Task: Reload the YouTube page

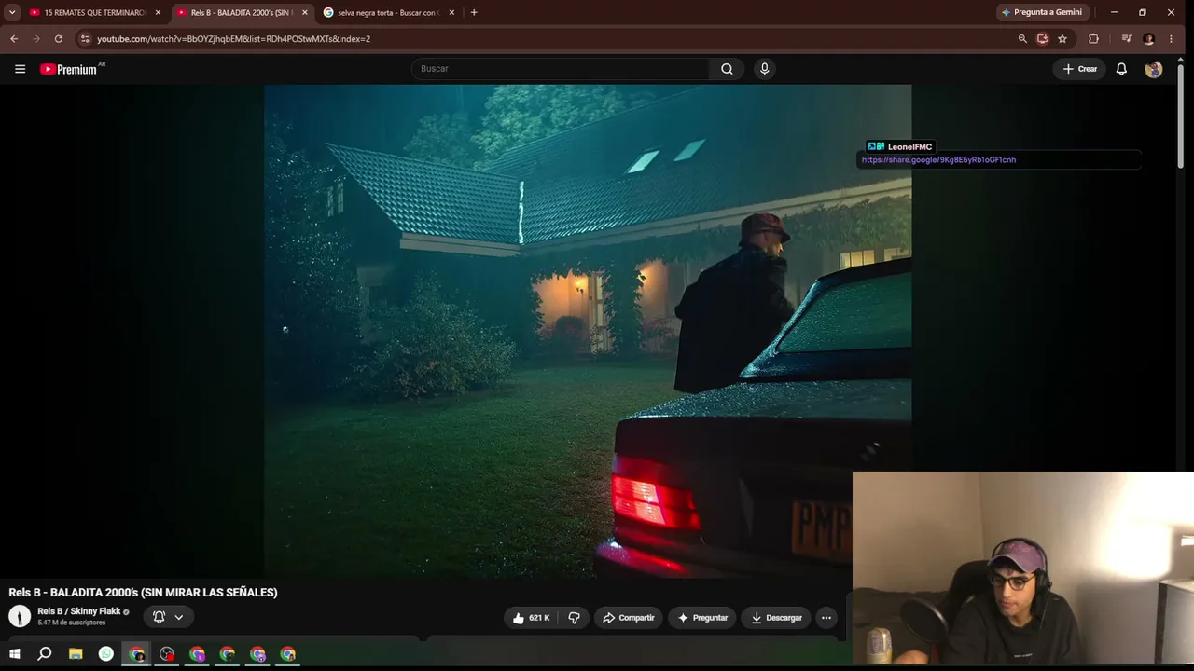Action: point(59,39)
